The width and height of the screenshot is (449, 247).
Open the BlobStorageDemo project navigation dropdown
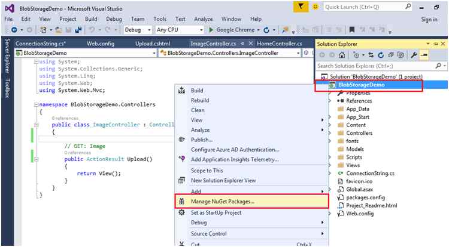[x=154, y=53]
